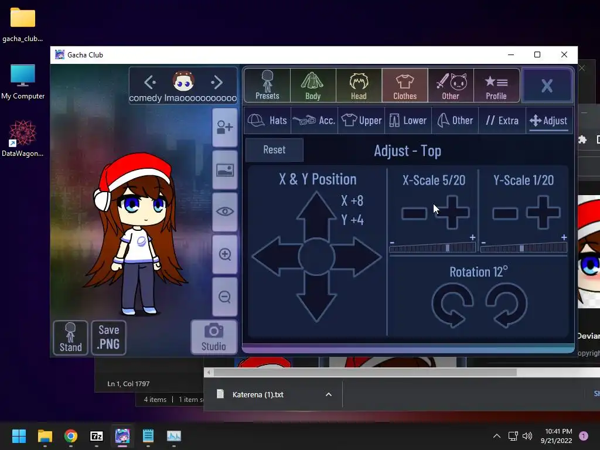Toggle the eye visibility icon
Image resolution: width=600 pixels, height=450 pixels.
[225, 212]
